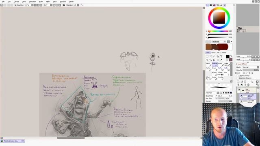The width and height of the screenshot is (260, 146).
Task: Select the flattest brush edge shape
Action: click(231, 93)
